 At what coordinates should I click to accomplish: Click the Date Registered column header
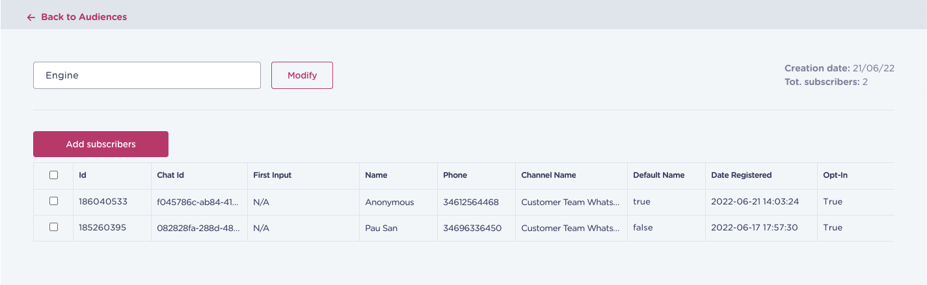point(741,175)
